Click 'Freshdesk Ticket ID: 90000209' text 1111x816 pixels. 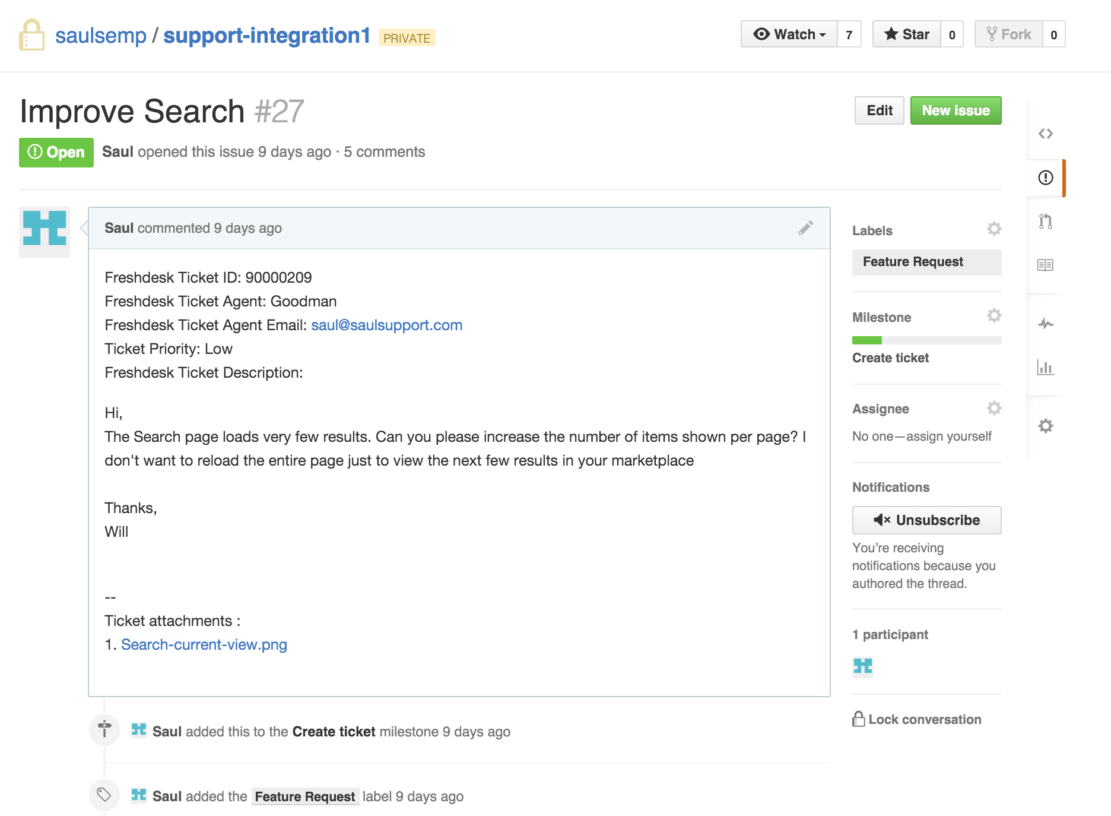pyautogui.click(x=208, y=277)
